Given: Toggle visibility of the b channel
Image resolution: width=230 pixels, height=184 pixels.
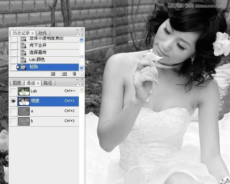Looking at the screenshot, I should tap(13, 121).
